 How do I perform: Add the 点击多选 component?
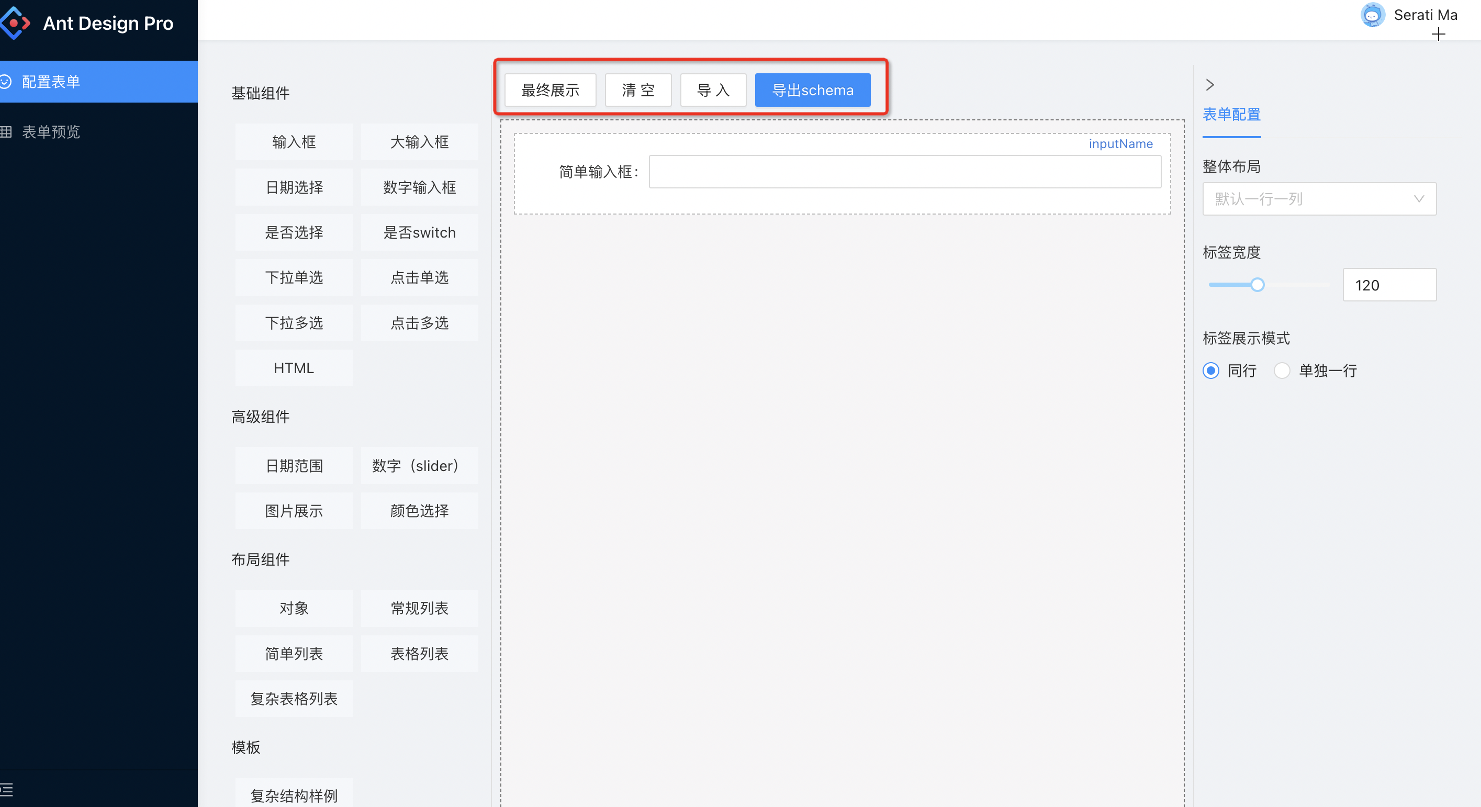(420, 323)
